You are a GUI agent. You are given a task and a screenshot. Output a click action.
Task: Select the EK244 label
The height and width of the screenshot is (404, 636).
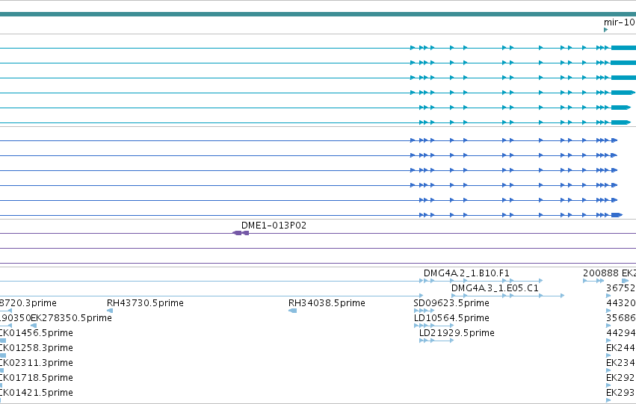[x=621, y=348]
